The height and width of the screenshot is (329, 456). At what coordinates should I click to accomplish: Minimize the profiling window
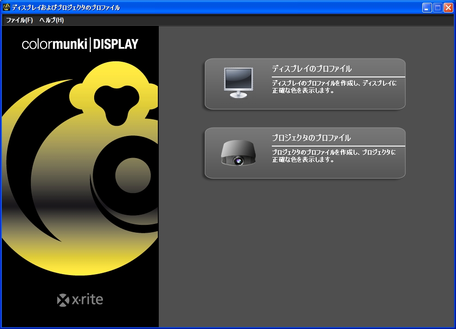coord(426,7)
